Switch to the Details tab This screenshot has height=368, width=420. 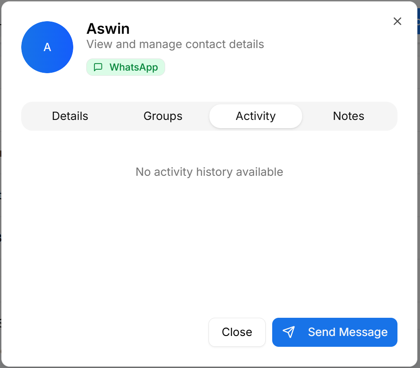tap(70, 116)
